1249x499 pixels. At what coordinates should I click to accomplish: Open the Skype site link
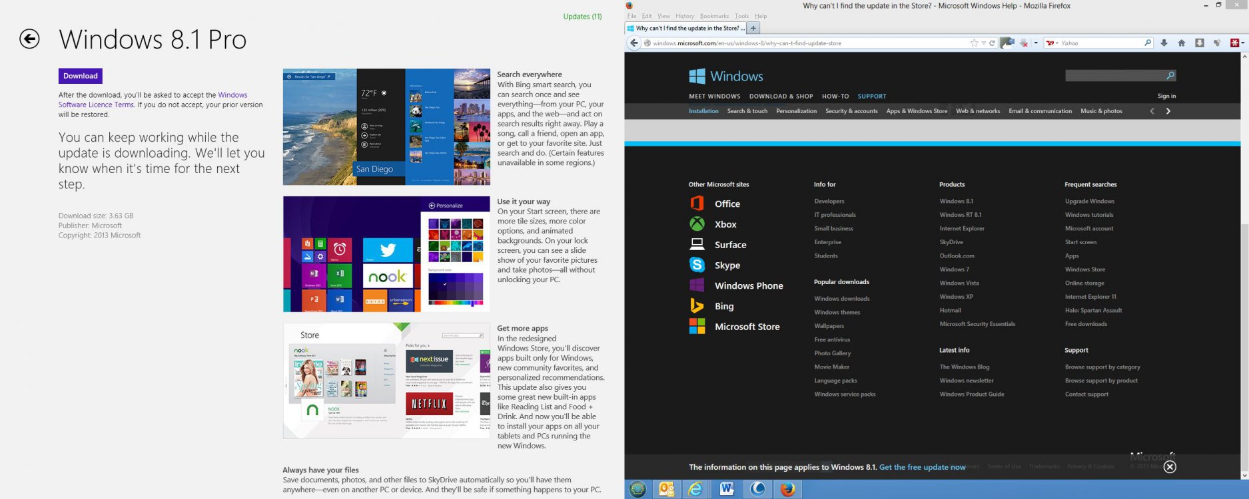click(x=715, y=265)
